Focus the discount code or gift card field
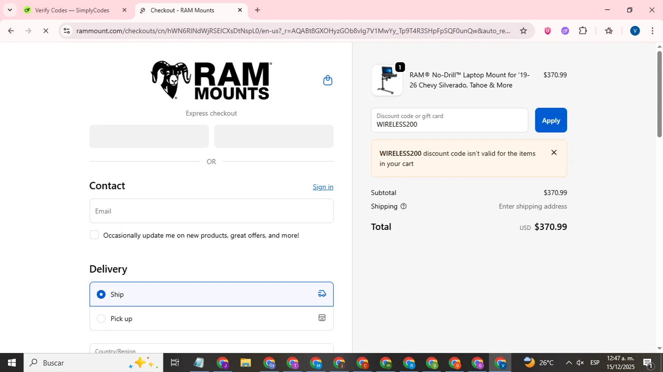Viewport: 663px width, 372px height. (450, 120)
